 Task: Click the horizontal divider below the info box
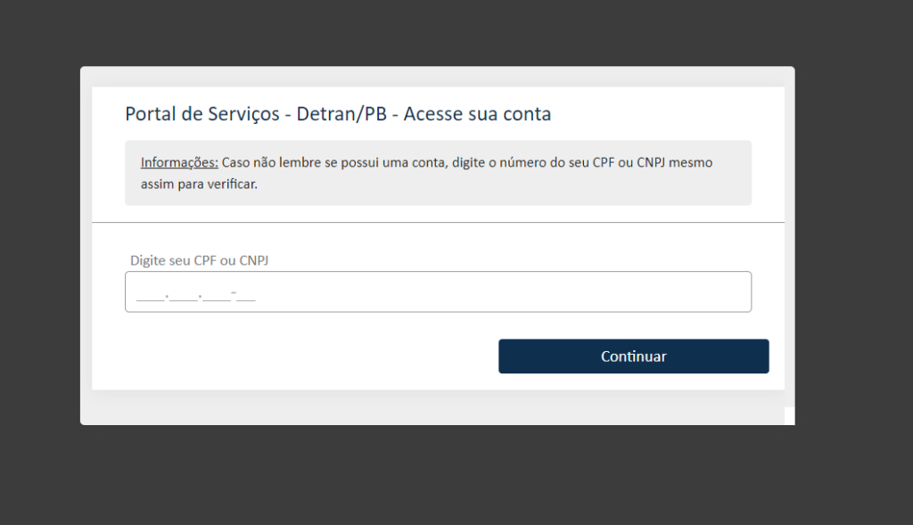pos(437,222)
